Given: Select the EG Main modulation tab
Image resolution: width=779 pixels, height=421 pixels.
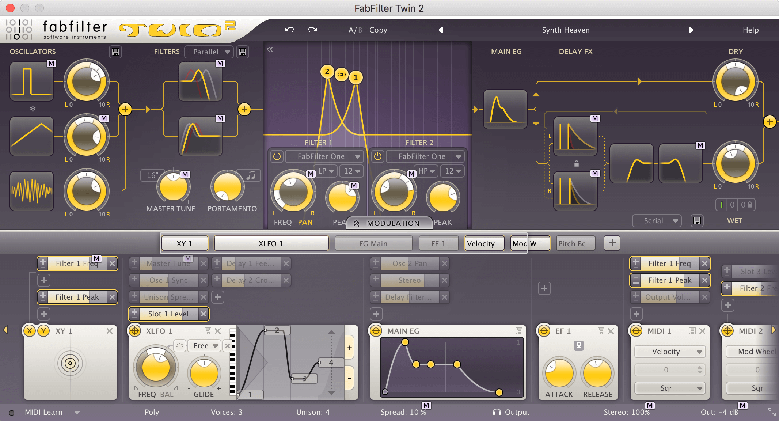Looking at the screenshot, I should (373, 243).
